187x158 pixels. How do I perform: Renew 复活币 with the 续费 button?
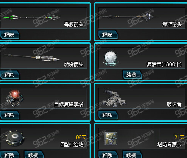pyautogui.click(x=132, y=75)
